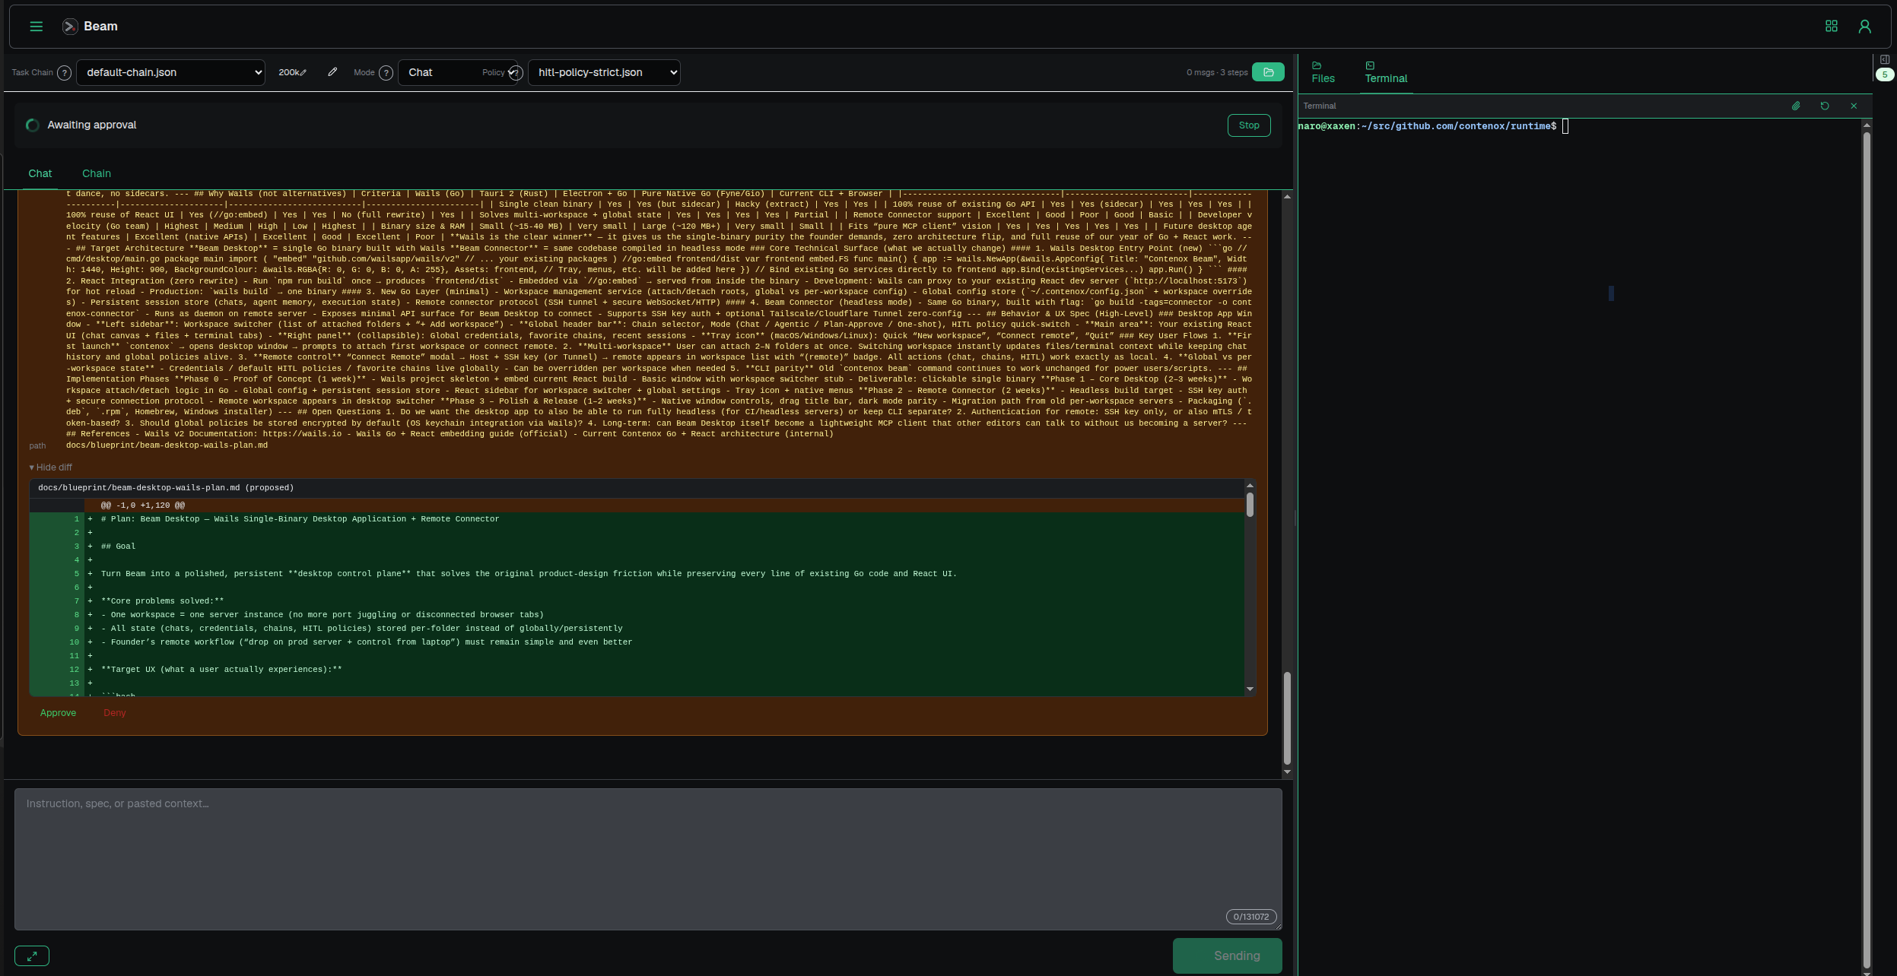Click the Mode help question mark
Screen dimensions: 1897x976
pyautogui.click(x=386, y=73)
